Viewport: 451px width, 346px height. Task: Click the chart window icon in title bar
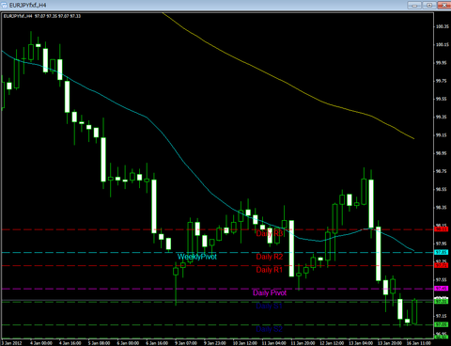tap(5, 5)
